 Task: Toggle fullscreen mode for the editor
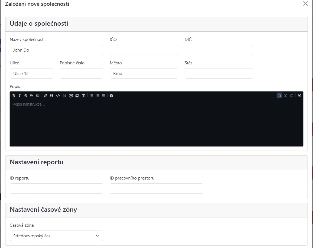(299, 96)
